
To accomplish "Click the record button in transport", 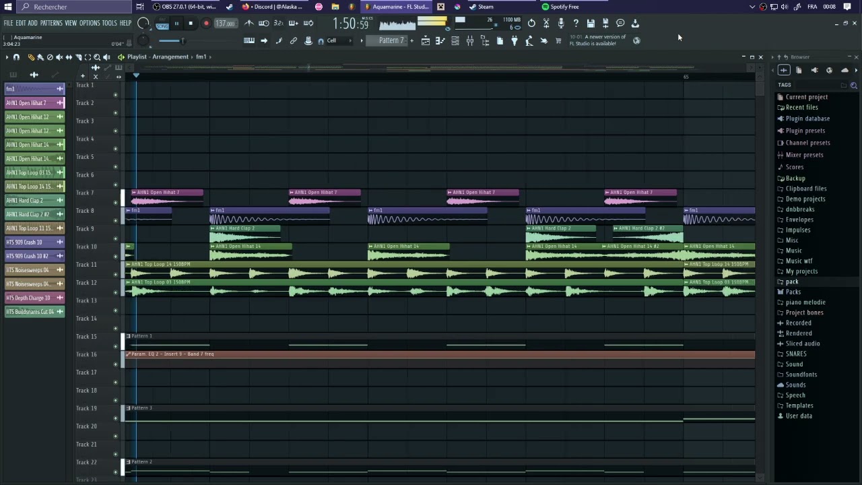I will (x=206, y=24).
